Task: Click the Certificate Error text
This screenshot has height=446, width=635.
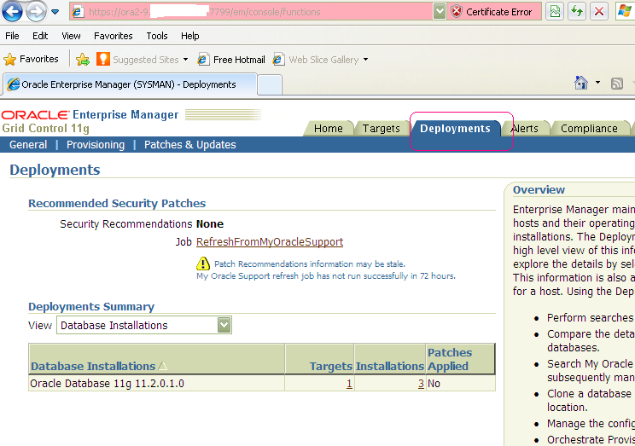Action: (x=498, y=12)
